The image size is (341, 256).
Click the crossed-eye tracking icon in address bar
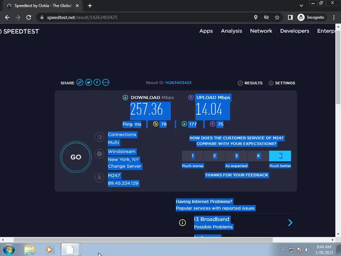(x=266, y=17)
